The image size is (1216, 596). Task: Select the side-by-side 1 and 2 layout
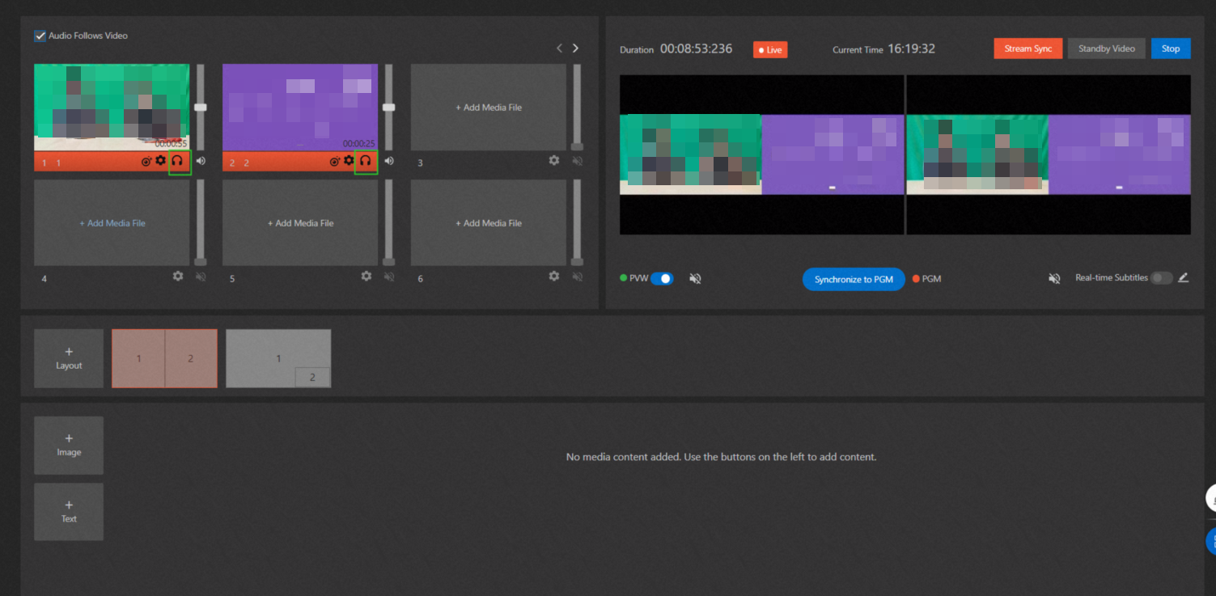tap(164, 358)
